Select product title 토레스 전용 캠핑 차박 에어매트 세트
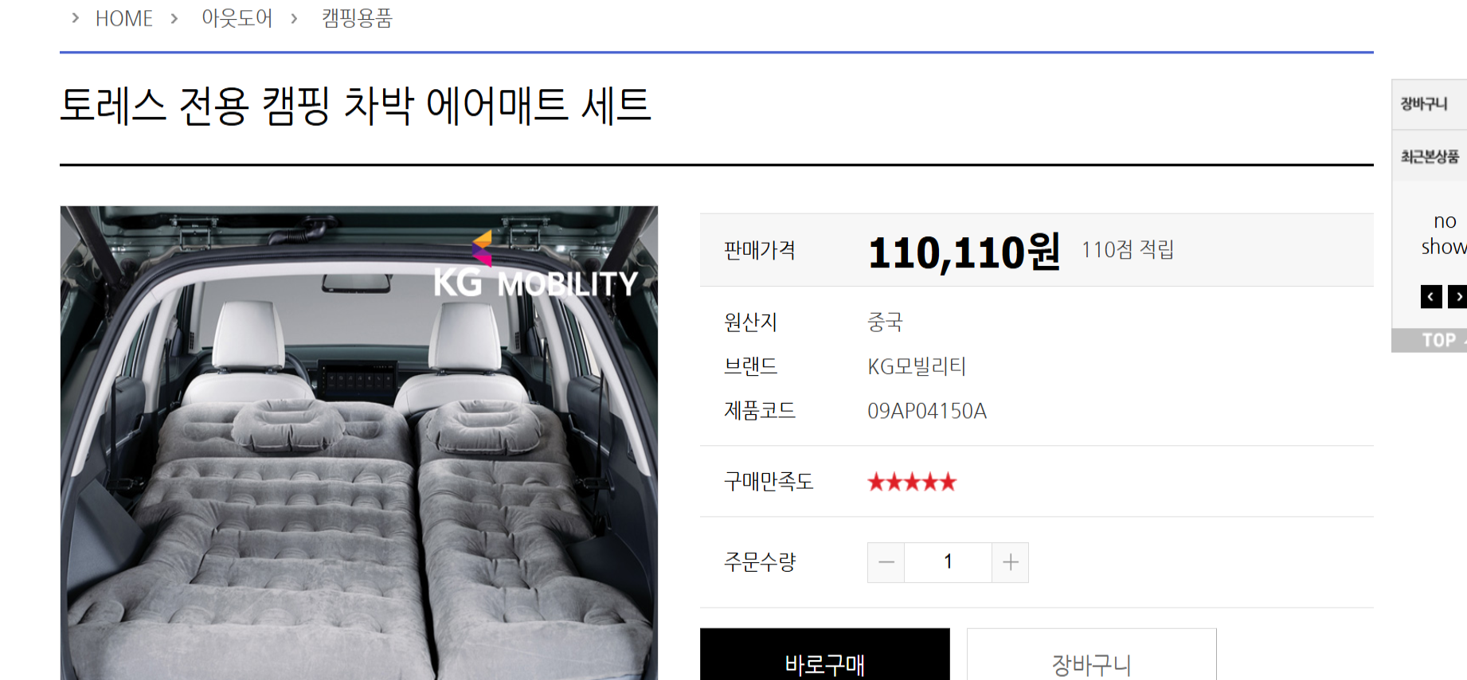The image size is (1467, 680). tap(356, 106)
